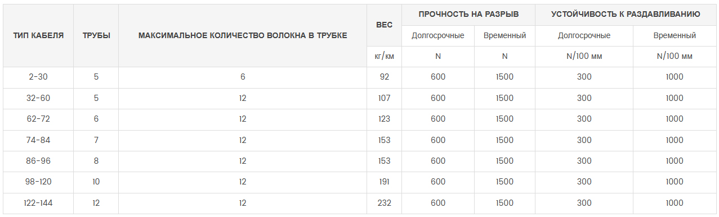The height and width of the screenshot is (217, 719).
Task: Click the weight value 107
Action: (x=384, y=98)
